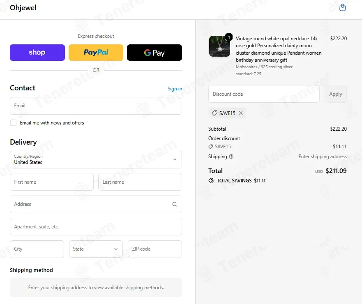Remove the SAVE15 discount code tag

pos(240,113)
